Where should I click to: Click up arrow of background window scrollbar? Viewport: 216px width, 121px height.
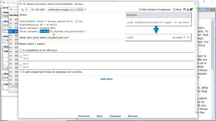(x=212, y=20)
